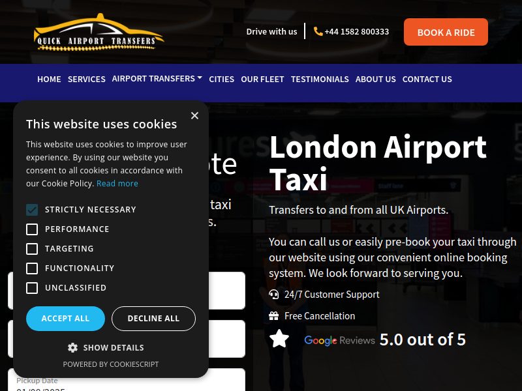Image resolution: width=522 pixels, height=391 pixels.
Task: Open the Our Fleet menu item
Action: (262, 79)
